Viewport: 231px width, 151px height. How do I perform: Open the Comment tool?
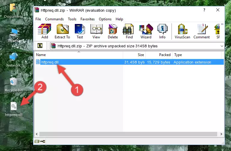point(202,31)
